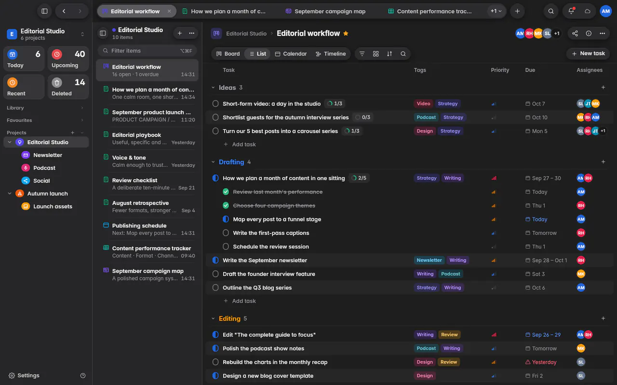Viewport: 617px width, 385px height.
Task: Open 2/5 progress of 'How we plan a month' task
Action: tap(359, 178)
